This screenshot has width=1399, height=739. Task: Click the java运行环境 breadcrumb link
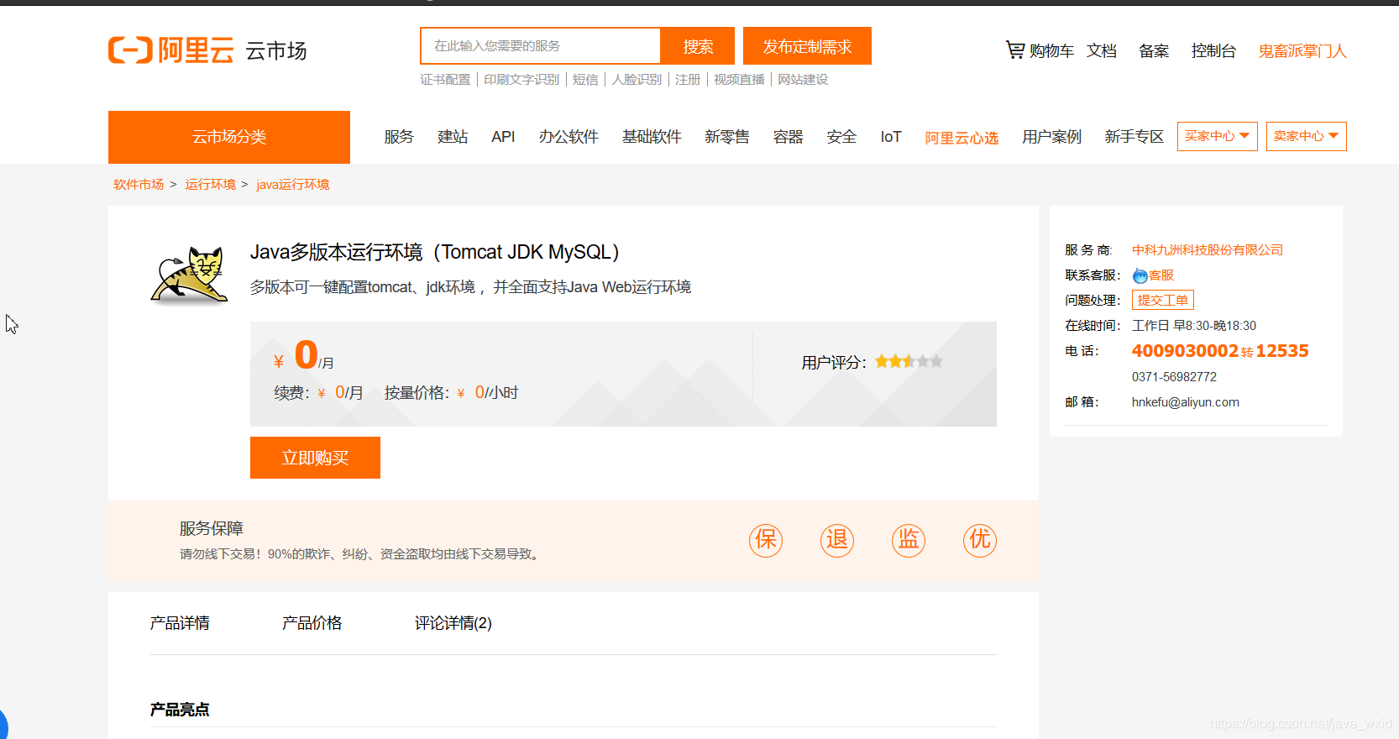coord(293,185)
